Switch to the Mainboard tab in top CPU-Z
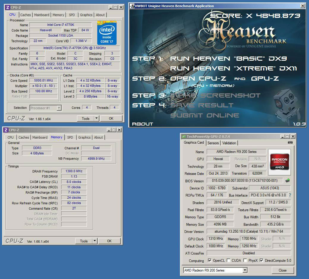The image size is (309, 279). coord(42,15)
